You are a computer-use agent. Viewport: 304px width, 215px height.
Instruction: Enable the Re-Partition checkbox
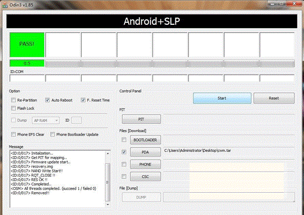tap(14, 100)
